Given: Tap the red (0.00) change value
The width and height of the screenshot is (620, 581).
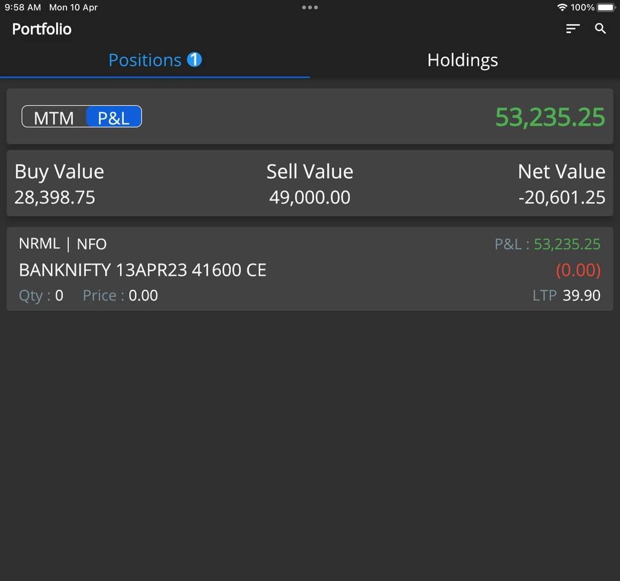Looking at the screenshot, I should 578,270.
